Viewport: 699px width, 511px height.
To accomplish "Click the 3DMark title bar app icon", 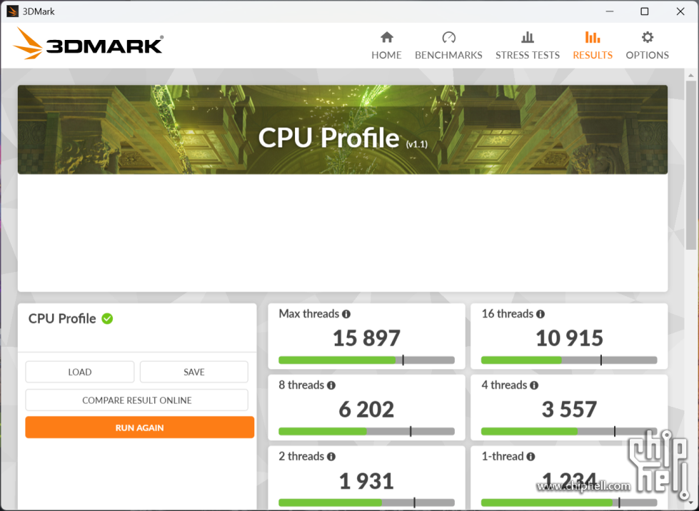I will coord(12,11).
